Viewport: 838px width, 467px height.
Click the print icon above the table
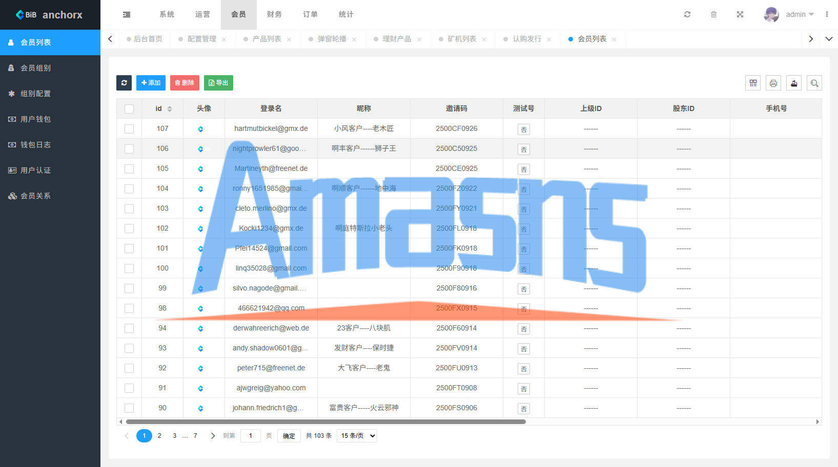773,83
